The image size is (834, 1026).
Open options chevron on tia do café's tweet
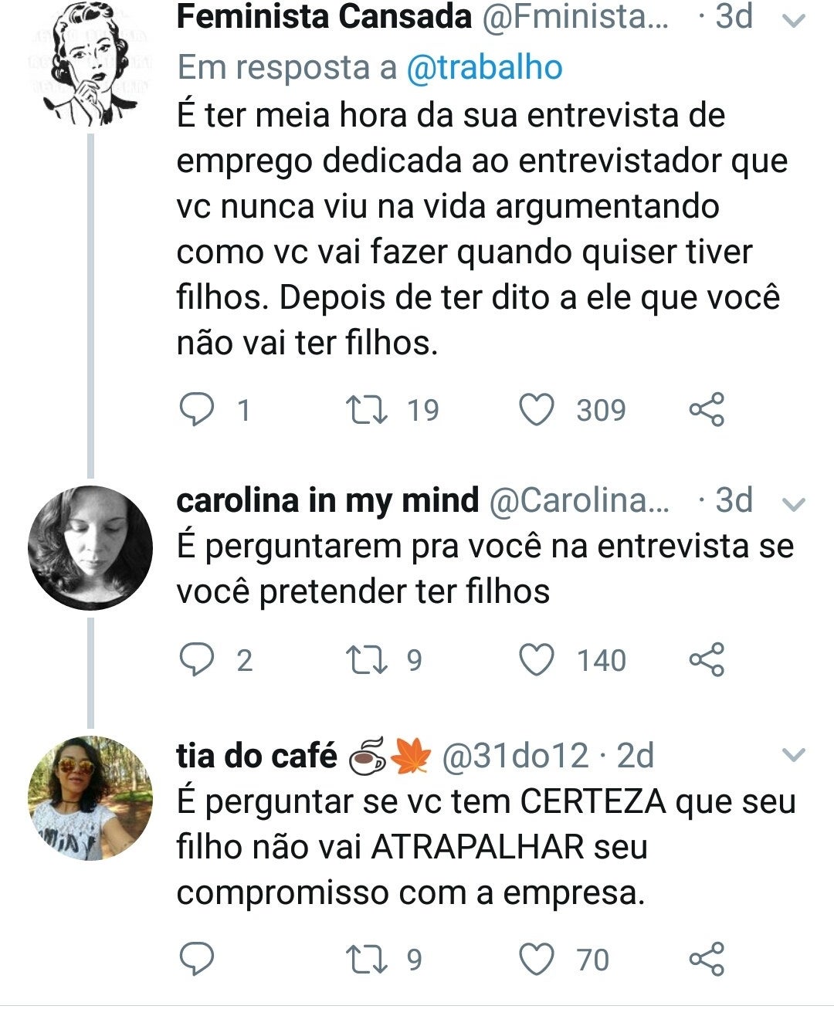(794, 754)
